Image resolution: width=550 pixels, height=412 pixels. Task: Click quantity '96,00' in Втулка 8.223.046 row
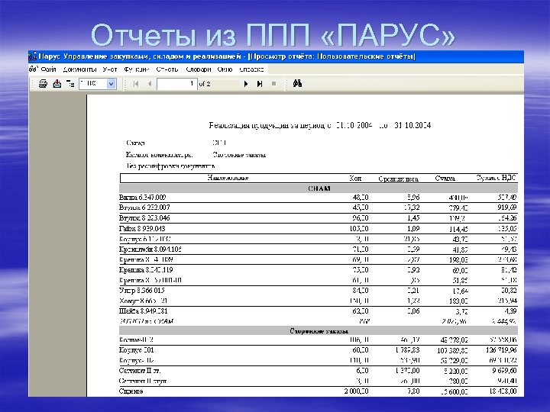click(361, 218)
